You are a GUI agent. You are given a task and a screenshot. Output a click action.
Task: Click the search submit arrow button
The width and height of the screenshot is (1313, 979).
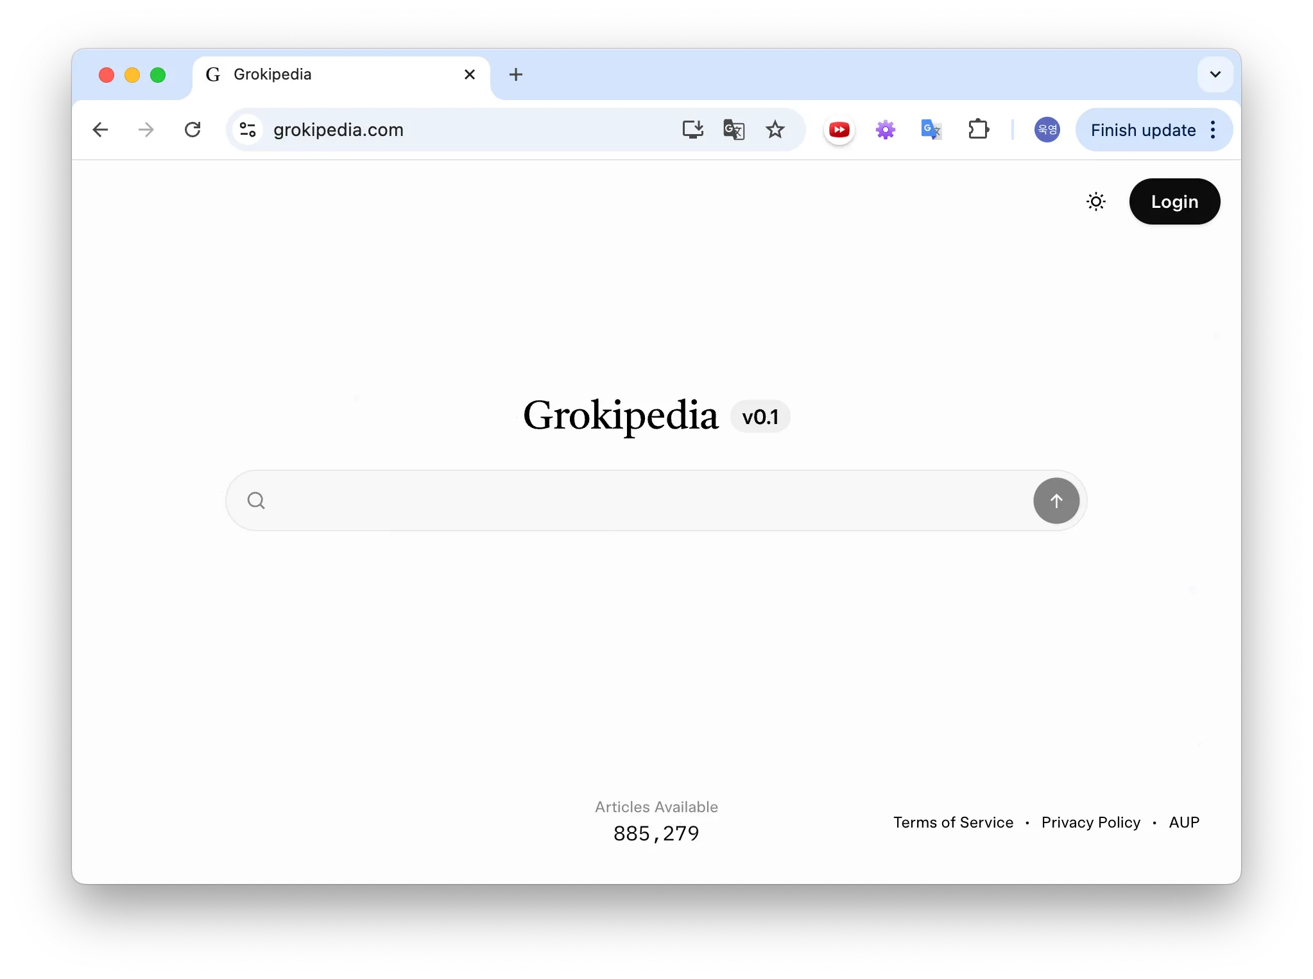tap(1056, 500)
